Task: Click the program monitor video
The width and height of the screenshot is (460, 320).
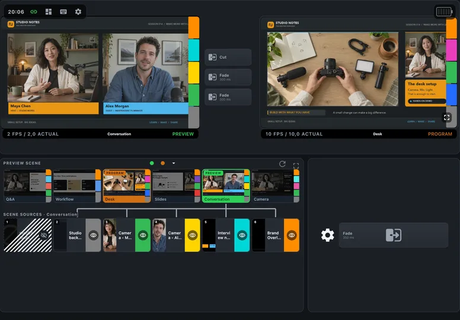Action: [x=353, y=72]
